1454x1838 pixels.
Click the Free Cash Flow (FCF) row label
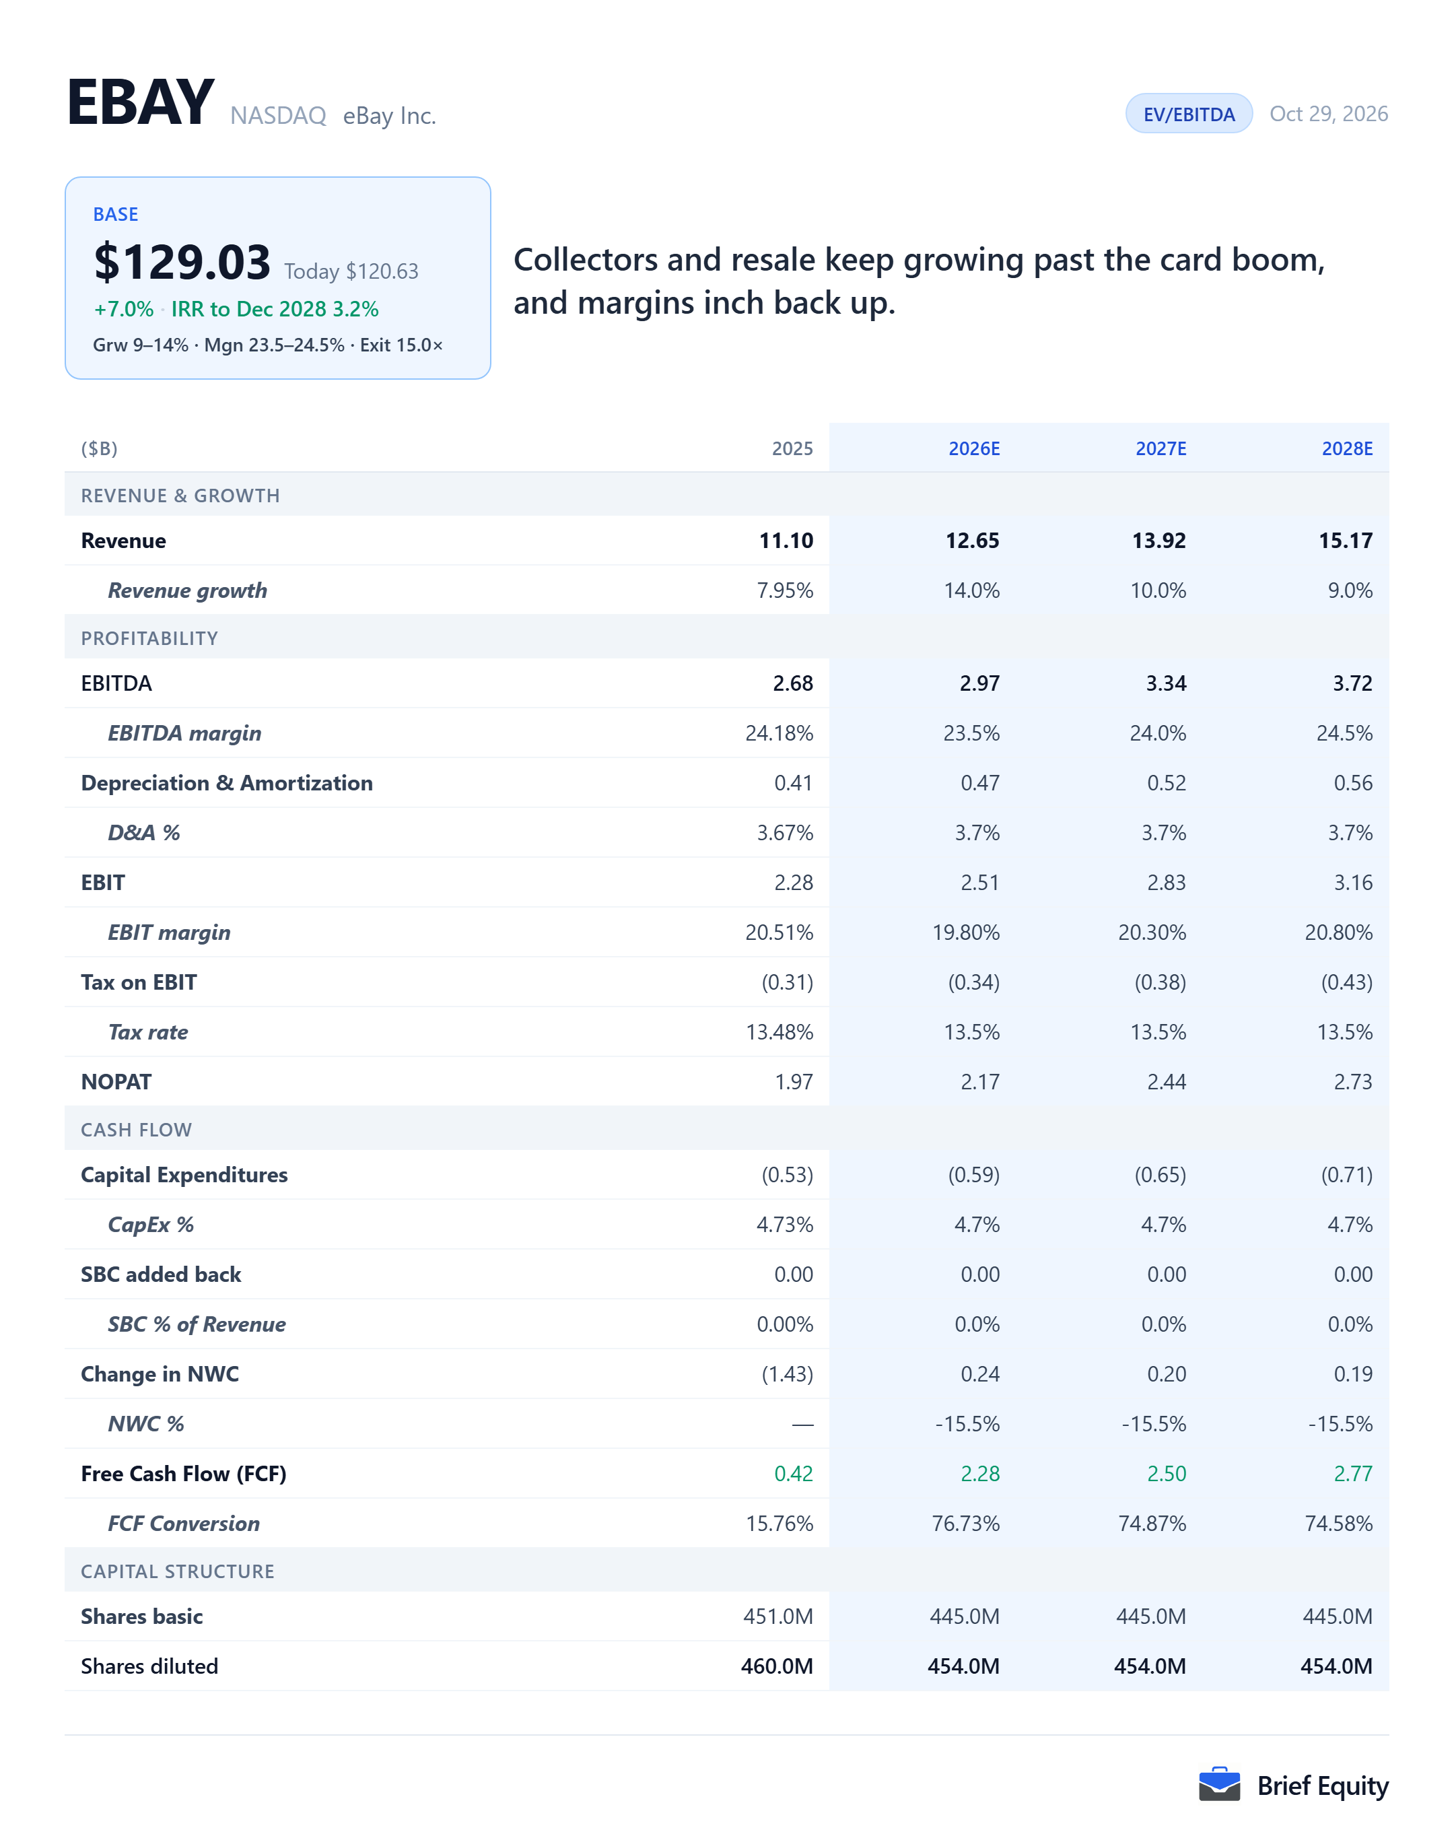coord(184,1474)
